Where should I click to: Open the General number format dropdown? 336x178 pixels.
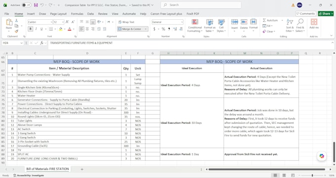(182, 22)
